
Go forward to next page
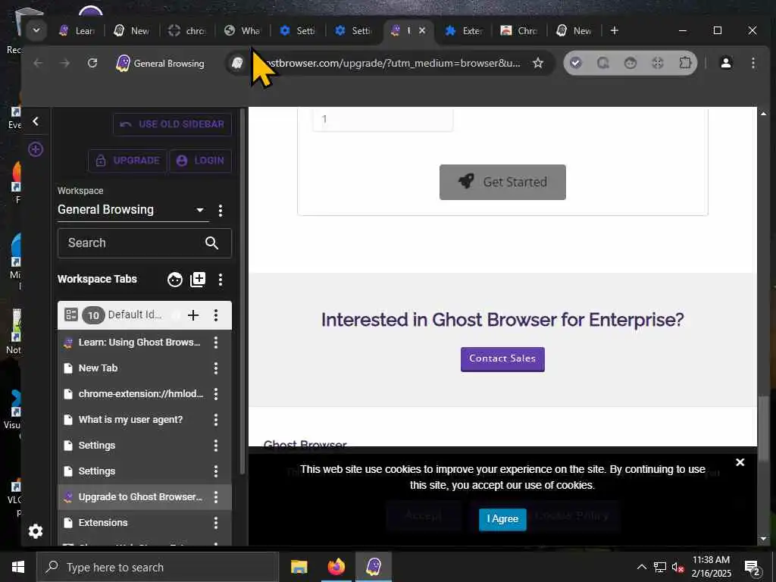pos(65,64)
